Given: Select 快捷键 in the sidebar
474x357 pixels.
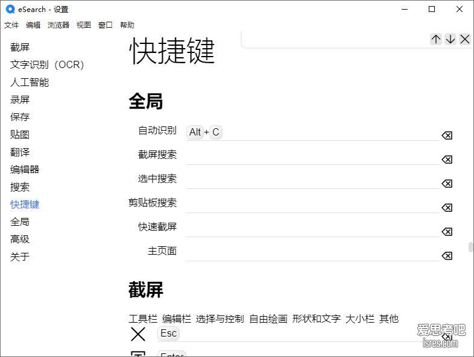Looking at the screenshot, I should point(25,205).
